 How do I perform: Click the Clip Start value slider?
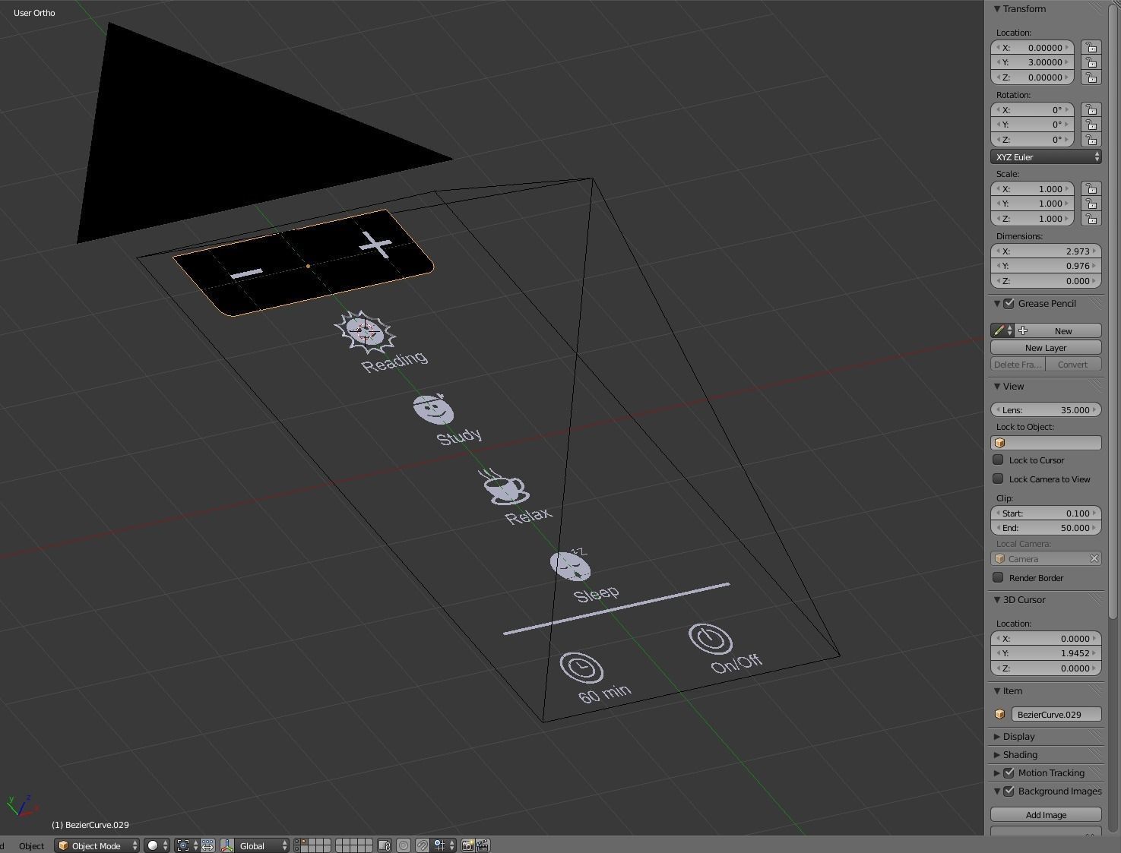[1046, 513]
